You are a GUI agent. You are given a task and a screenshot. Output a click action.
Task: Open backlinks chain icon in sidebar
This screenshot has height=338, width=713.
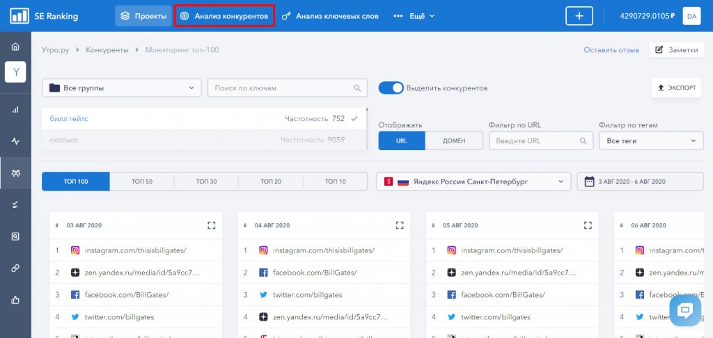(15, 268)
